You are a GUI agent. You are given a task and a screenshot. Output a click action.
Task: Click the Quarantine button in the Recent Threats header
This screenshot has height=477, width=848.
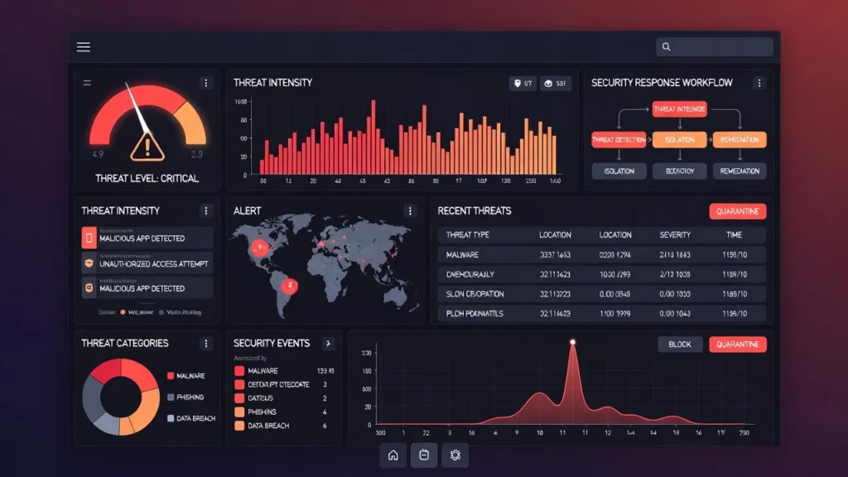[x=737, y=211]
